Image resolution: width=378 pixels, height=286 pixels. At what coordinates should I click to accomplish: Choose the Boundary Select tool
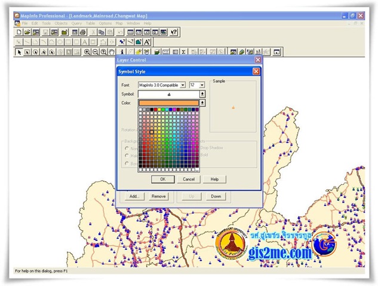(x=52, y=52)
